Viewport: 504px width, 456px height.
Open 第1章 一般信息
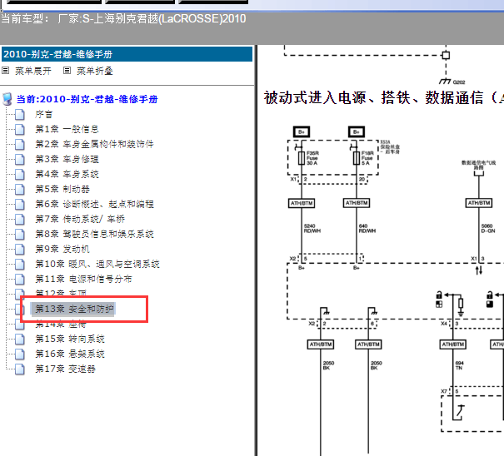click(67, 129)
